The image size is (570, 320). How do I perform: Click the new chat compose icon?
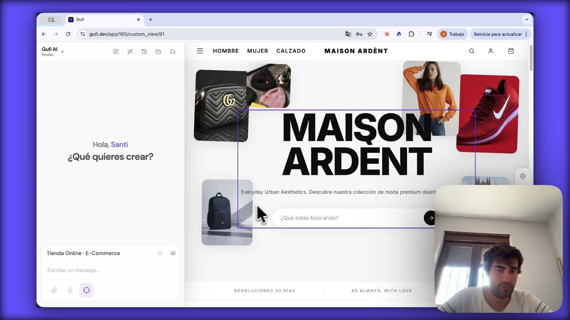tap(116, 52)
